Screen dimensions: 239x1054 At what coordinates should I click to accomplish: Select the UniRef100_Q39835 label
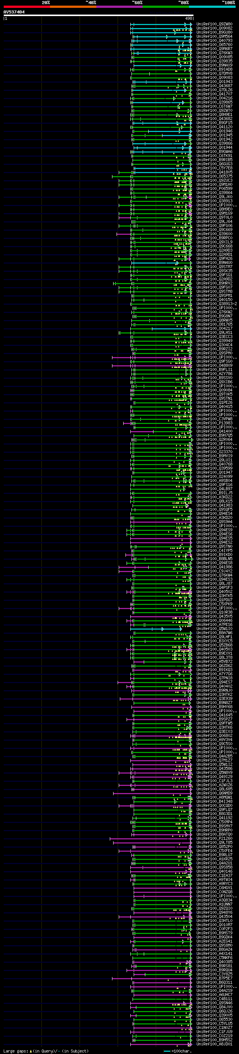pos(214,61)
